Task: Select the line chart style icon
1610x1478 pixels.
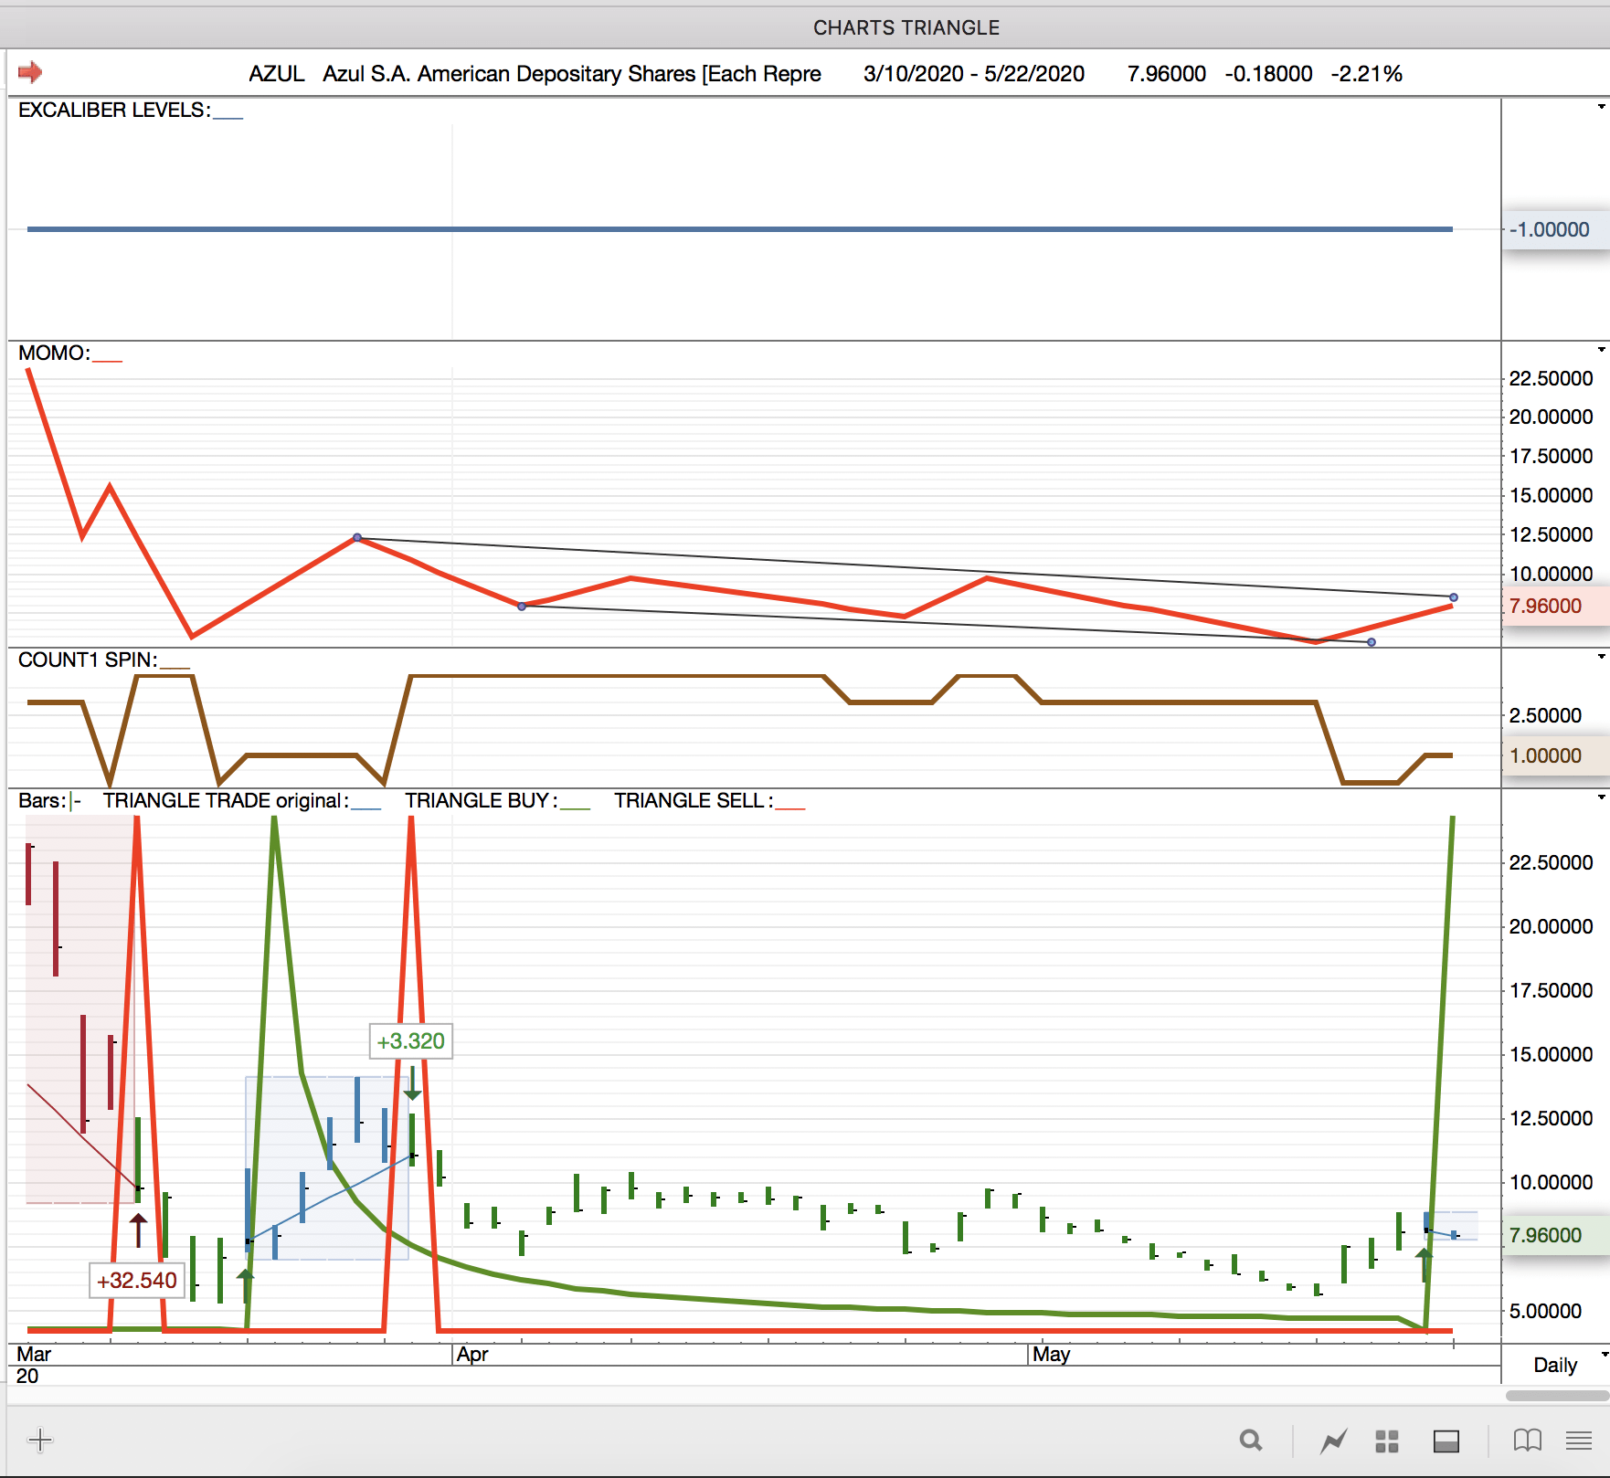Action: [1333, 1441]
